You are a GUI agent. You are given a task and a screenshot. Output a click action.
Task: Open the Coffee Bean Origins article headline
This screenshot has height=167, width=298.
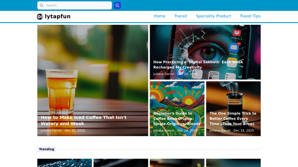coord(177,119)
